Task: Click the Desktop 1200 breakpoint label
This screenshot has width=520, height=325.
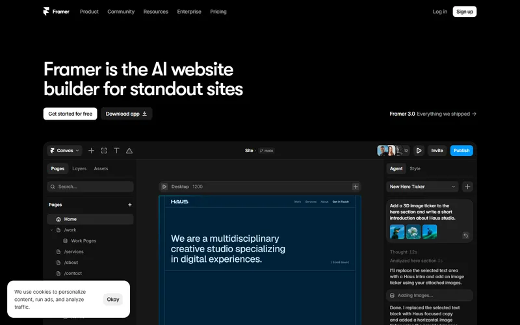Action: click(x=187, y=187)
